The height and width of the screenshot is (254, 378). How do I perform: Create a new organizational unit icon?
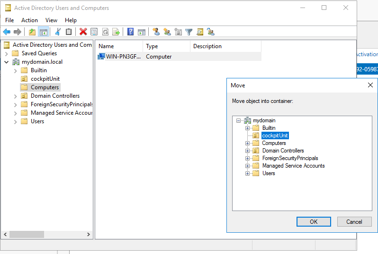click(178, 32)
